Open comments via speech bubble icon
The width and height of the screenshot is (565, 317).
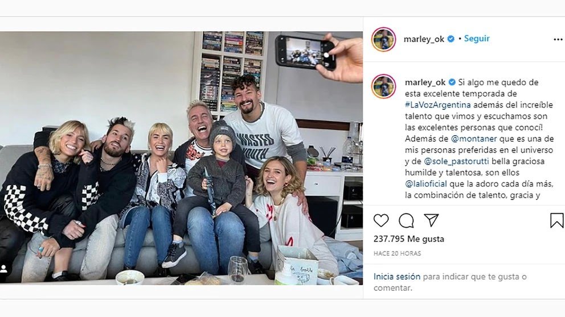click(x=406, y=220)
